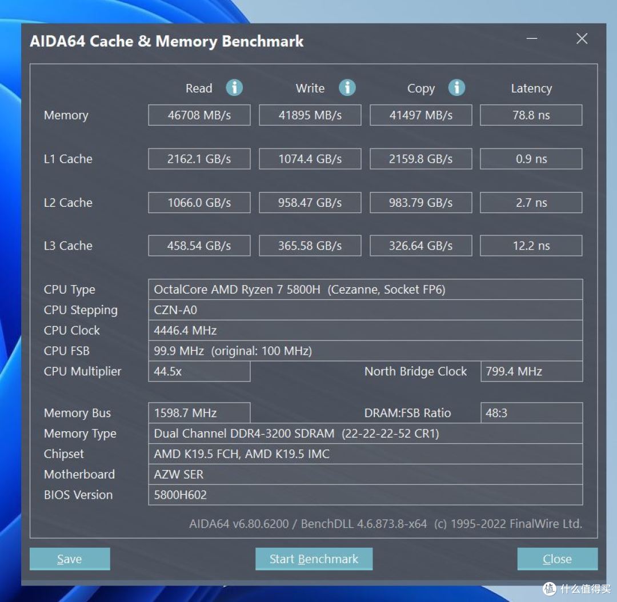This screenshot has width=617, height=602.
Task: Click the Write info icon
Action: point(347,87)
